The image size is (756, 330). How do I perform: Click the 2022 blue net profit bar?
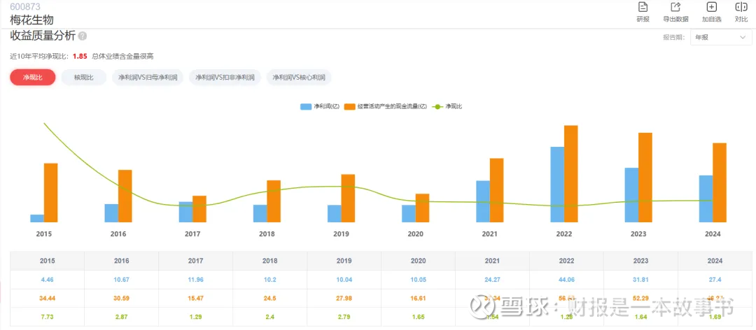pyautogui.click(x=557, y=185)
